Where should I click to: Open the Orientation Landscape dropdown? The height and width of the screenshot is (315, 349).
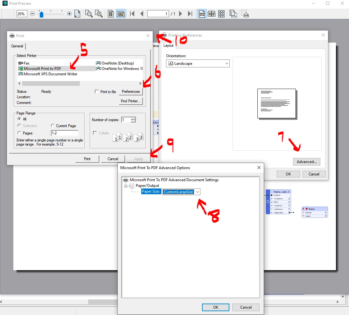(x=198, y=63)
